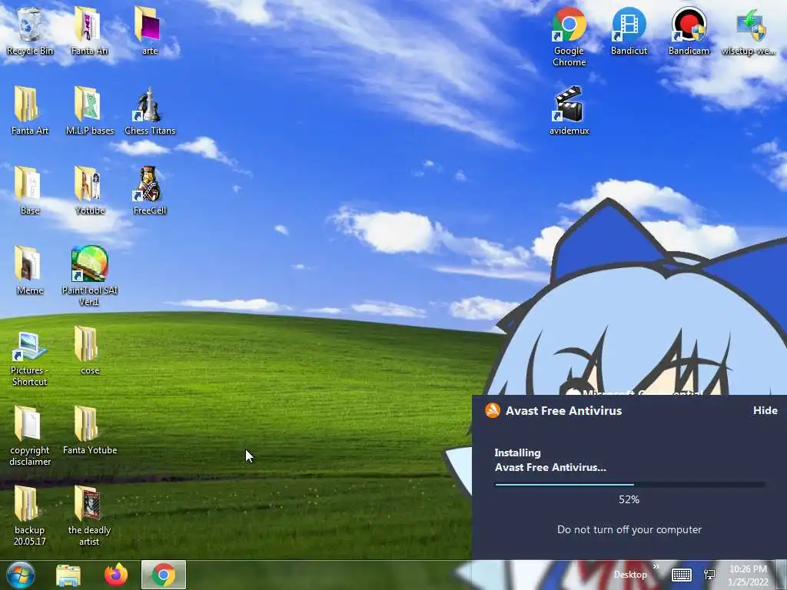Image resolution: width=787 pixels, height=590 pixels.
Task: Select the backup 20.05.17 folder
Action: [30, 515]
